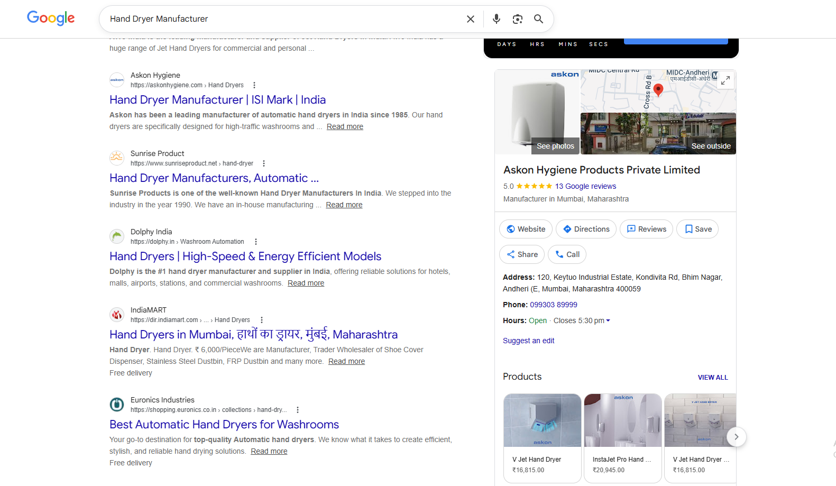Click phone number 099303 89999

tap(554, 305)
